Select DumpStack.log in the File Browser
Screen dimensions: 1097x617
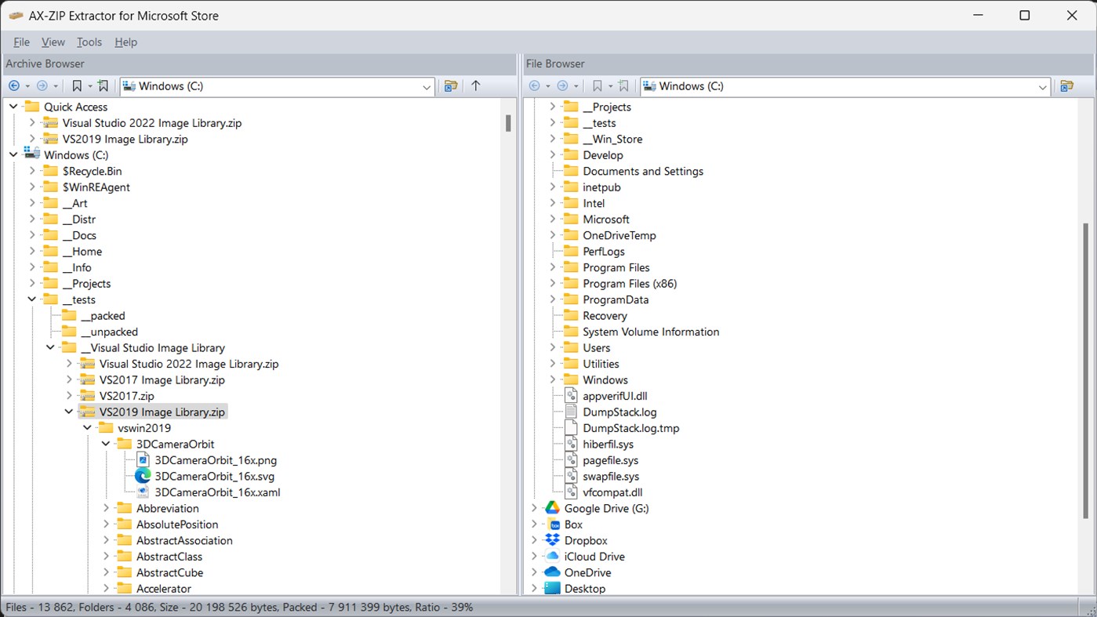point(620,412)
